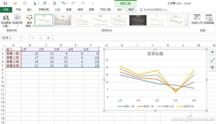Click 选择数据 button

coord(209,19)
